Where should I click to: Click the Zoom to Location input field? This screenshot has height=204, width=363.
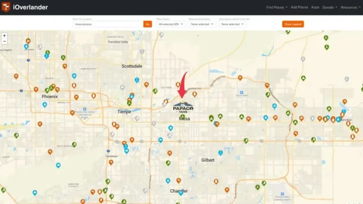[108, 24]
